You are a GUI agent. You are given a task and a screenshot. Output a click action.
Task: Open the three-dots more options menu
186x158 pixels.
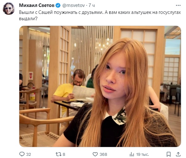178,5
